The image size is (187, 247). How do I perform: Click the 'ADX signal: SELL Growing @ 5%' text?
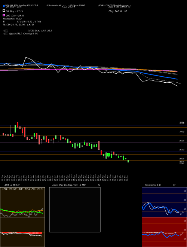point(21,34)
